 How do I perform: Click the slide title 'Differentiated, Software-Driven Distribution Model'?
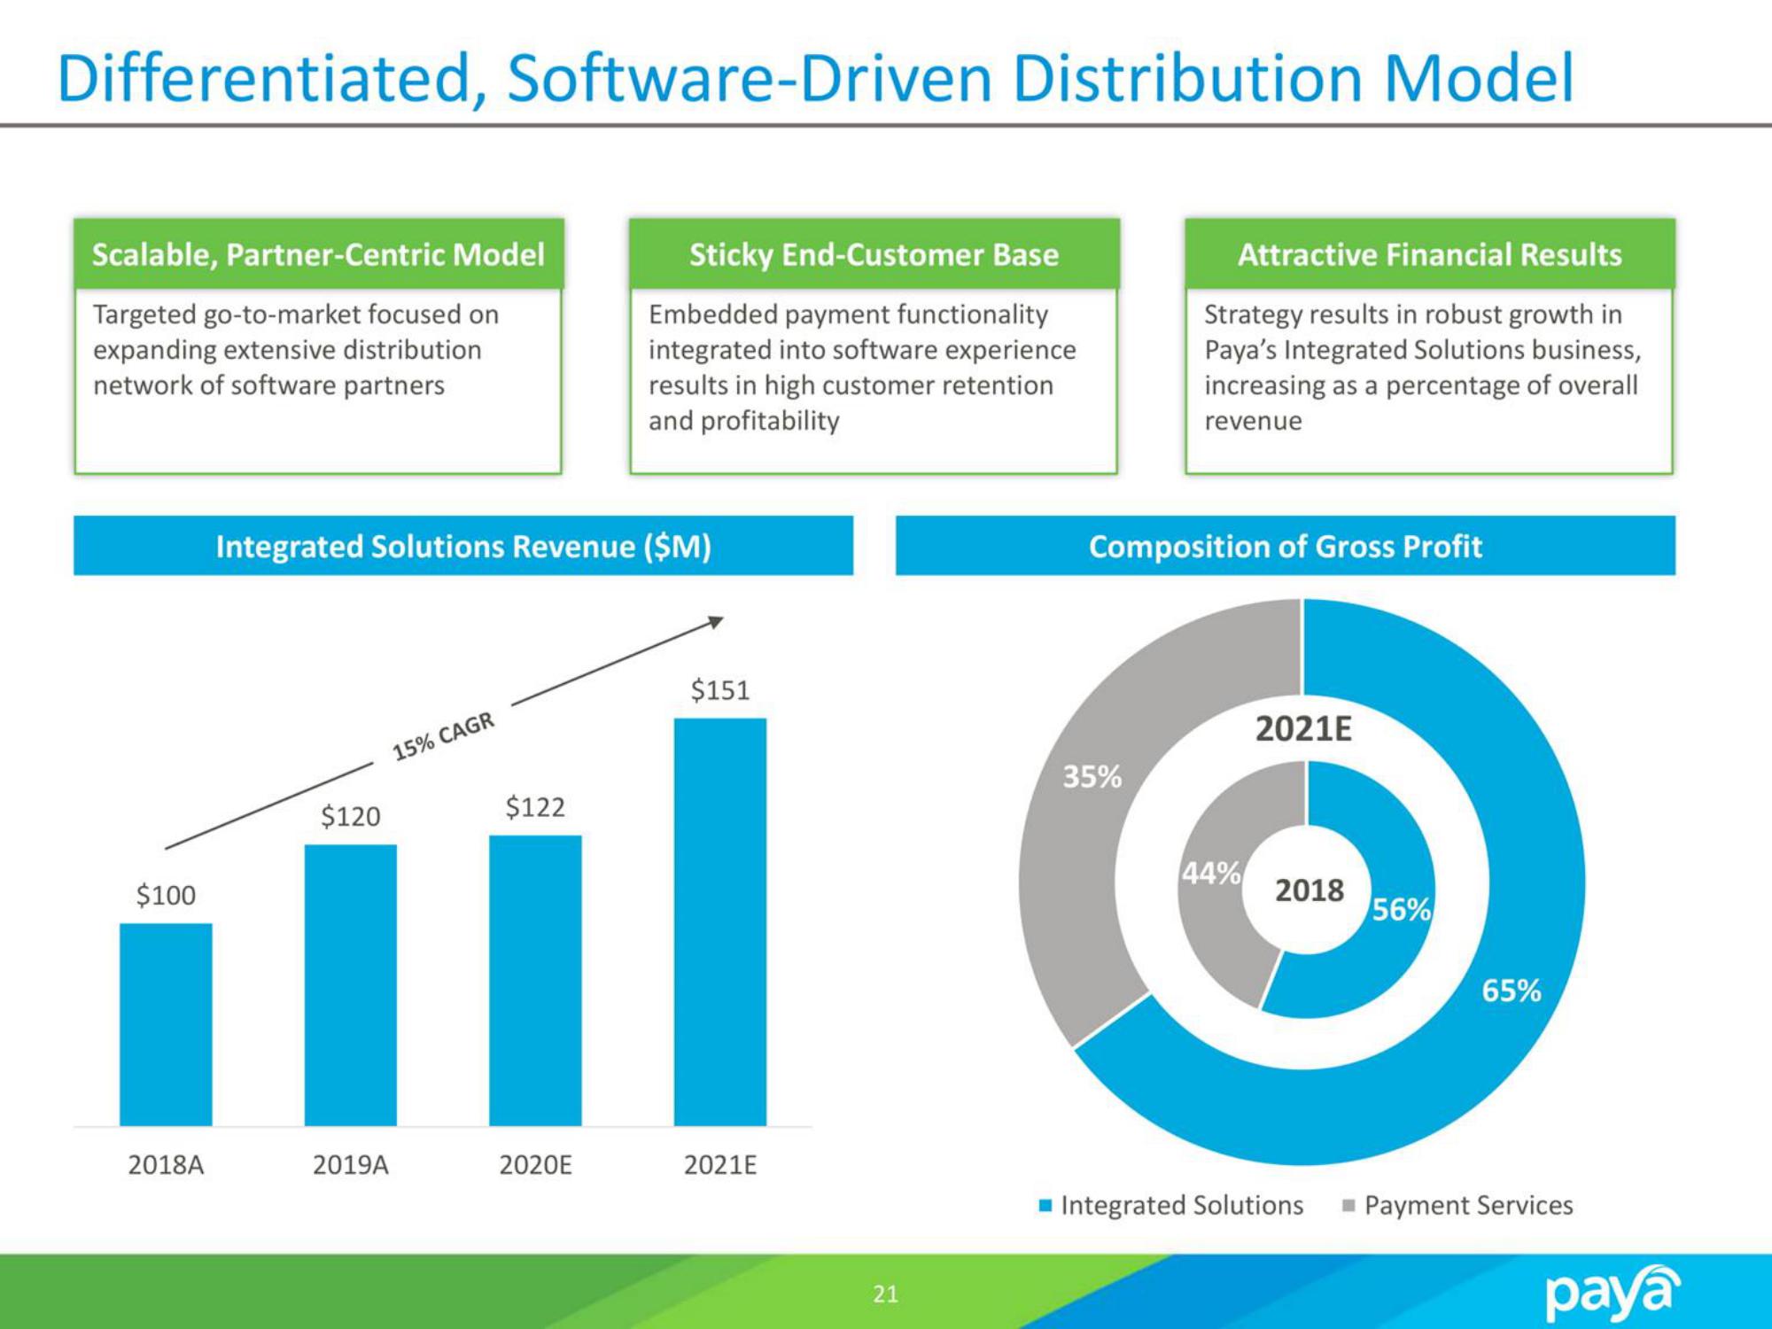[x=816, y=79]
